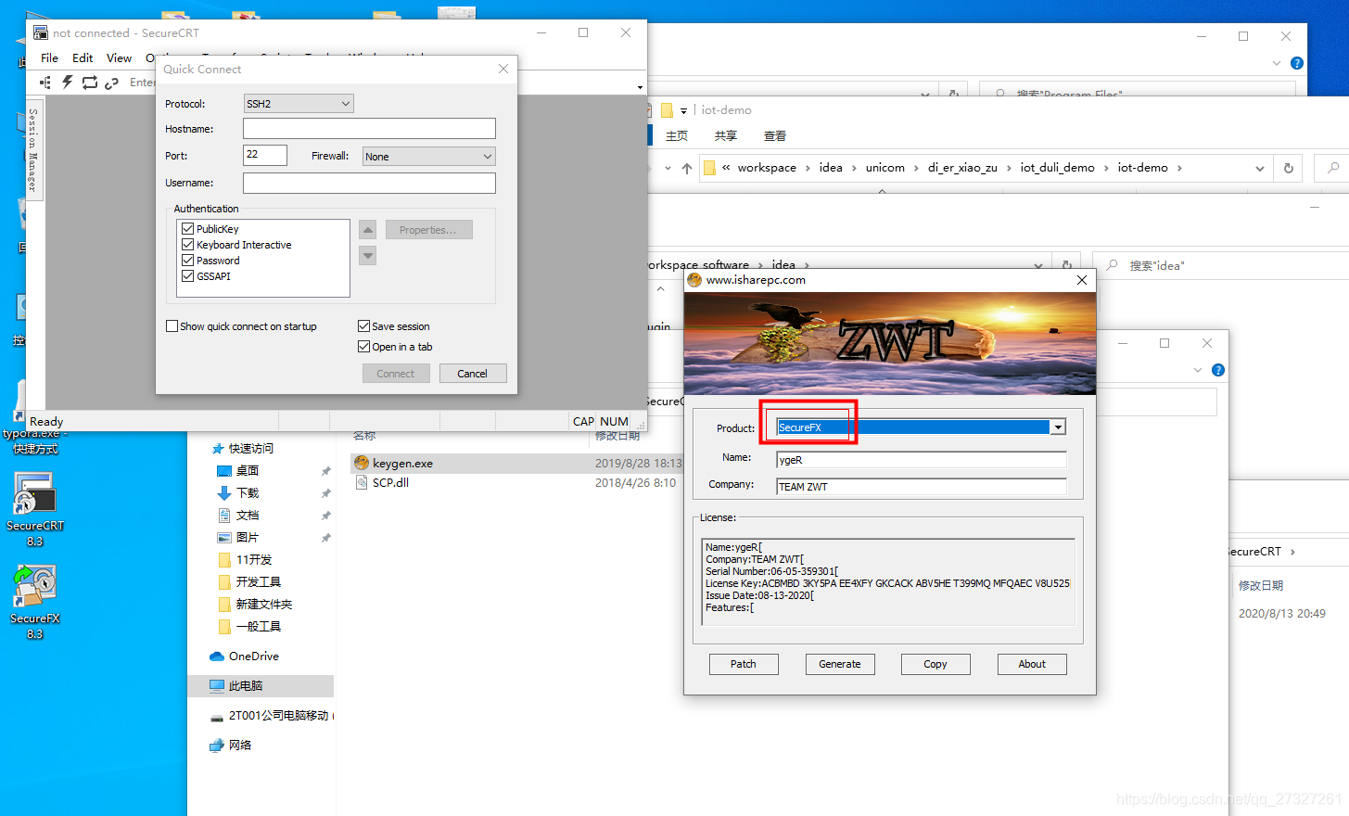Click the Generate button in keygen
The height and width of the screenshot is (816, 1349).
[840, 664]
